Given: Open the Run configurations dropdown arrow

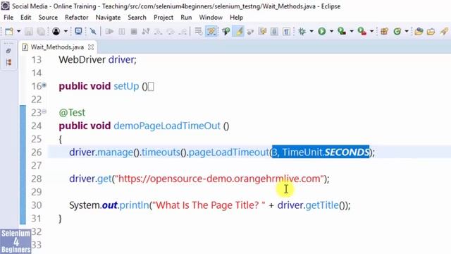Looking at the screenshot, I should click(331, 31).
